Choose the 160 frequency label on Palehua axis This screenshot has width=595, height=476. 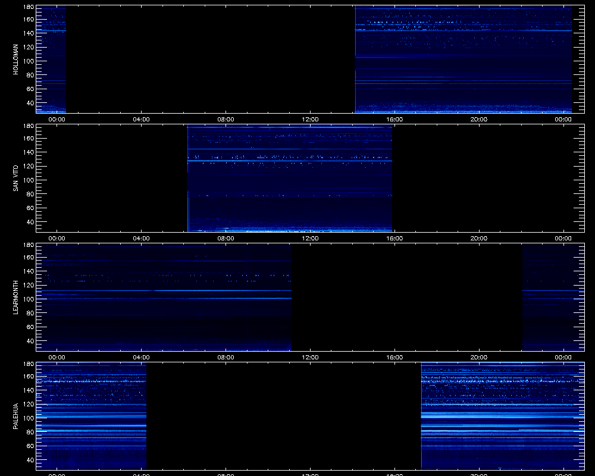point(29,376)
